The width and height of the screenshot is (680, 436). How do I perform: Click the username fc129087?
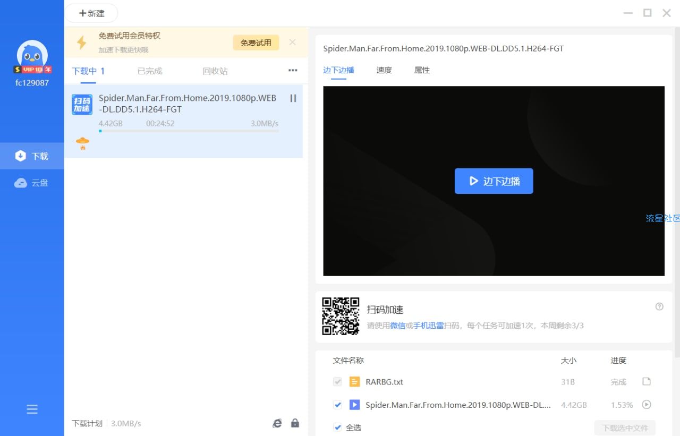pyautogui.click(x=32, y=83)
